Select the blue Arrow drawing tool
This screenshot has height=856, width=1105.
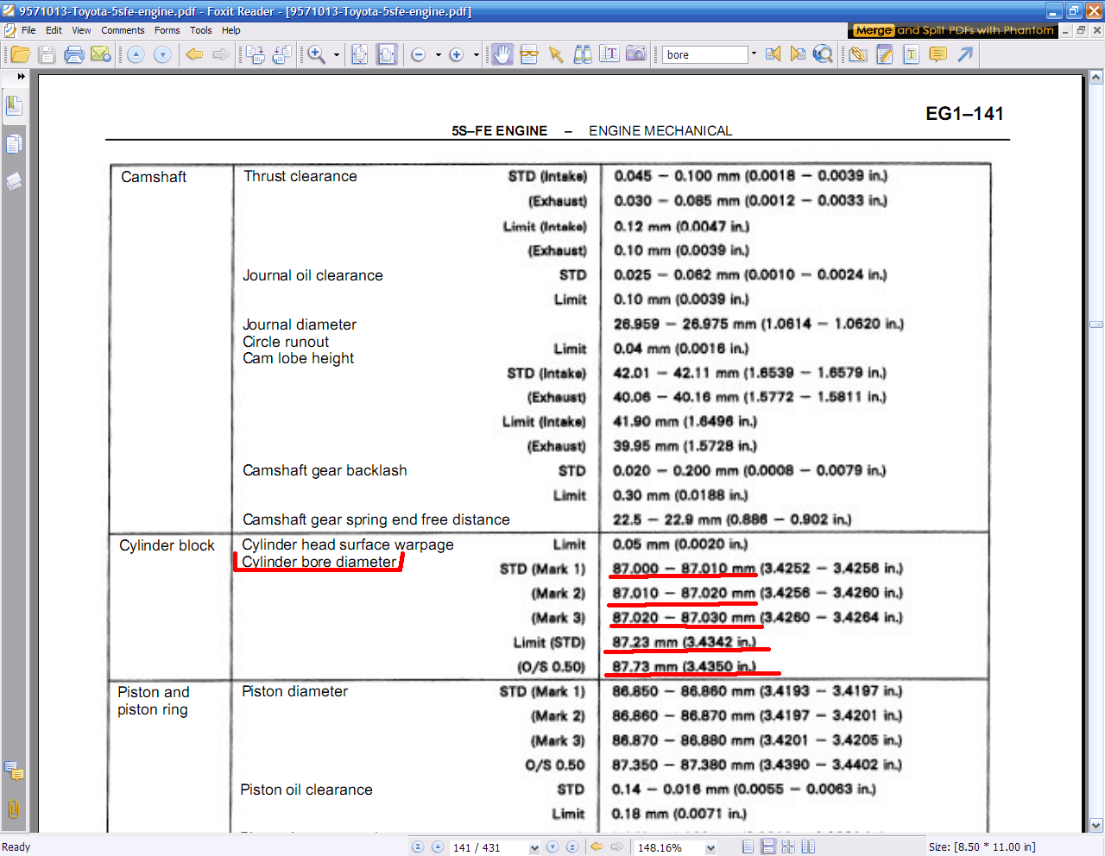pyautogui.click(x=965, y=54)
